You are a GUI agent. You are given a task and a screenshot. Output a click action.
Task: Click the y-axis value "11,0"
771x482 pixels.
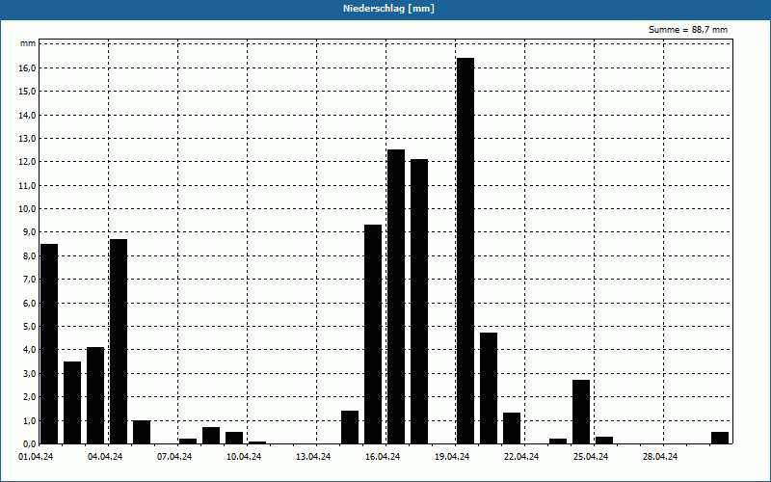[28, 185]
